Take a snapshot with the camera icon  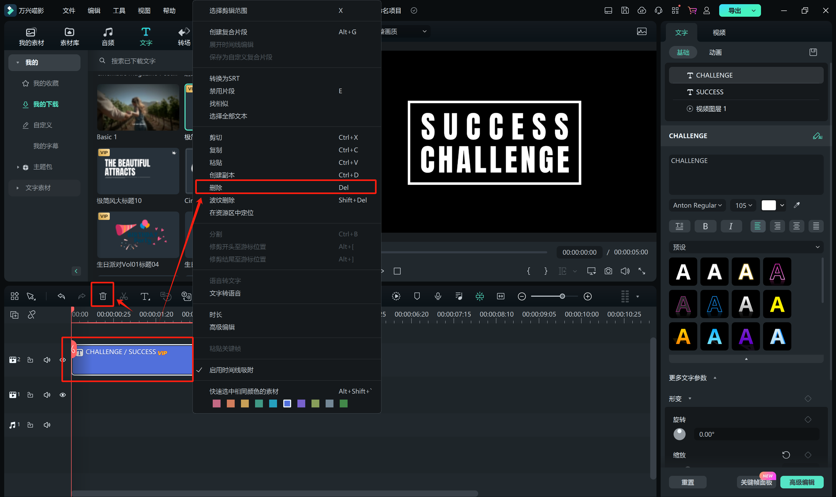point(608,271)
